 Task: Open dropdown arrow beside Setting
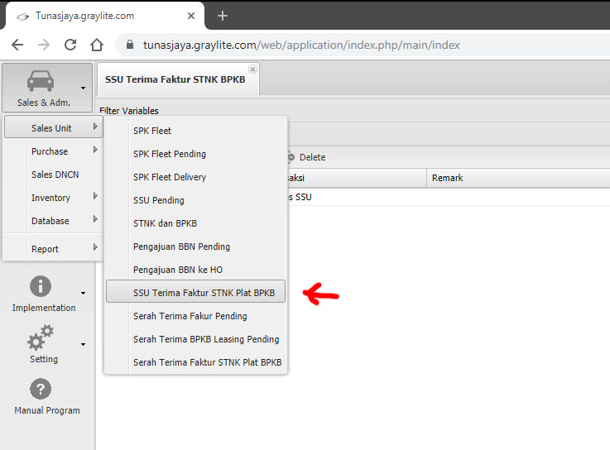tap(83, 344)
